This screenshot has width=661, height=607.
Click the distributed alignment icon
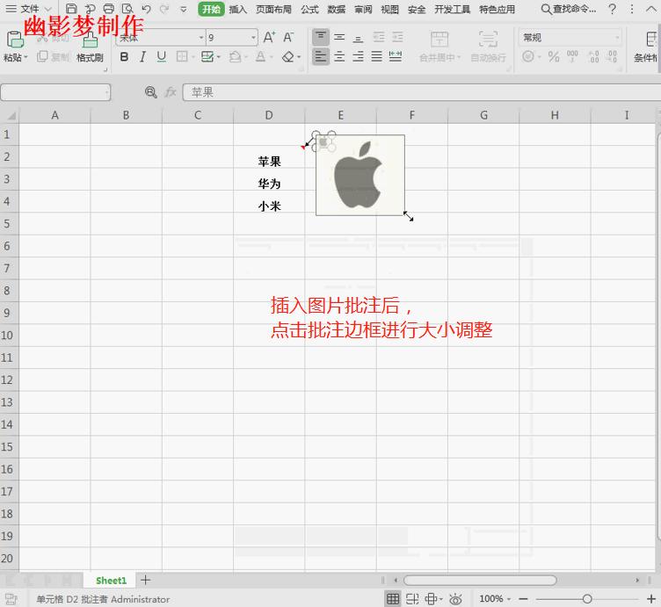click(395, 56)
